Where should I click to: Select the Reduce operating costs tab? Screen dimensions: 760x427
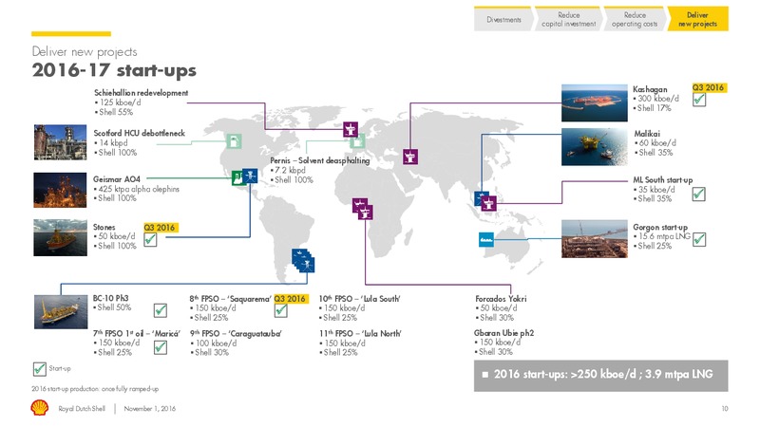click(x=635, y=19)
